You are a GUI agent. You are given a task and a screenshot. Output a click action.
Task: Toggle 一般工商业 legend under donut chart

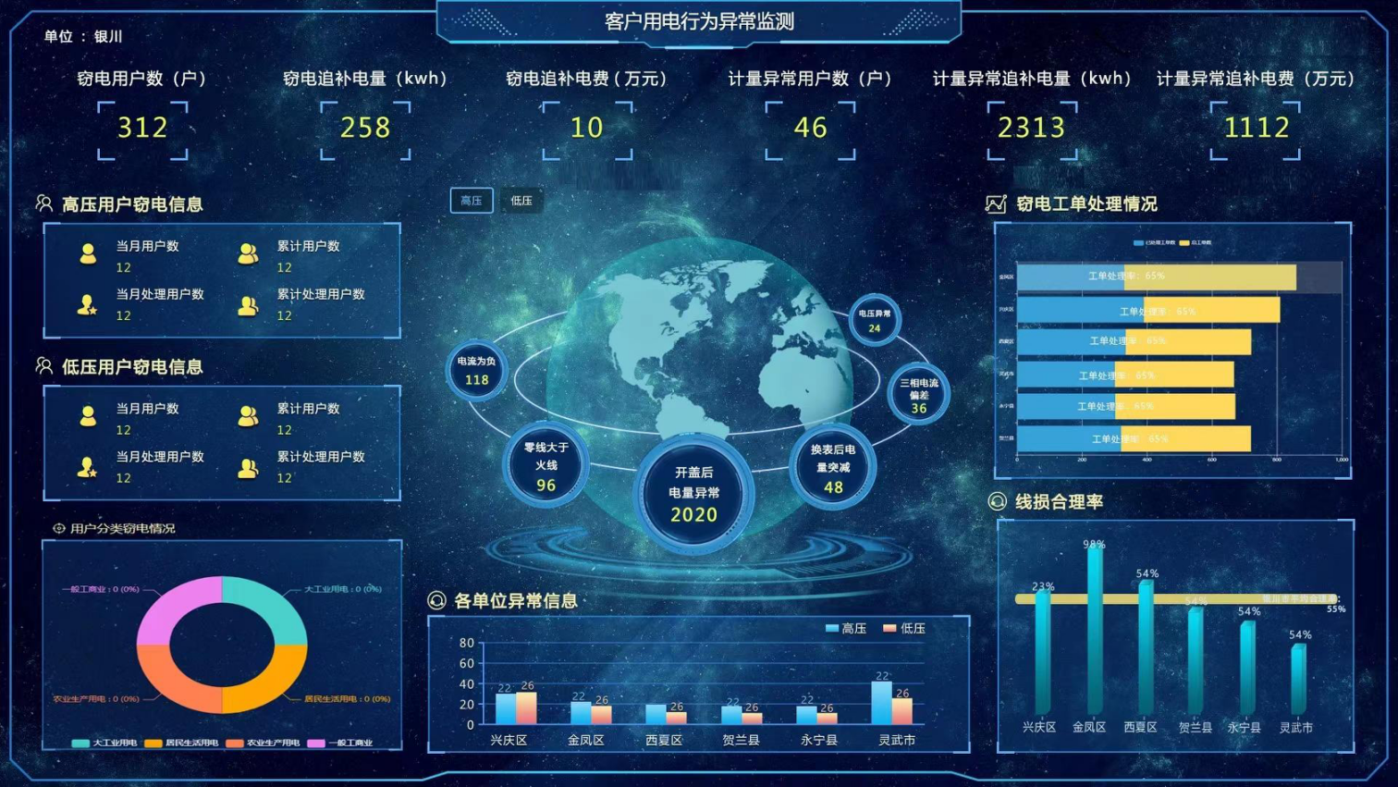pos(340,743)
